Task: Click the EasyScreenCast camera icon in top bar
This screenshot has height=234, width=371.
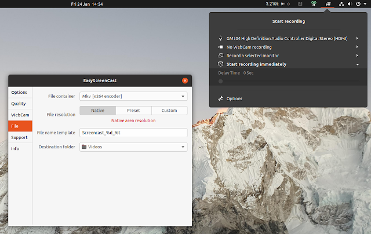Action: (x=328, y=4)
